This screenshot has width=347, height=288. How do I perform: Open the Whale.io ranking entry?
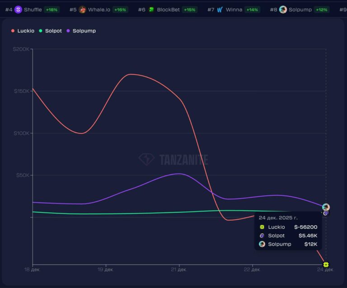tap(98, 9)
